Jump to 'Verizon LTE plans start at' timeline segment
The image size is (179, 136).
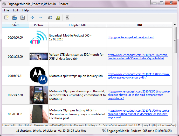coord(19,125)
